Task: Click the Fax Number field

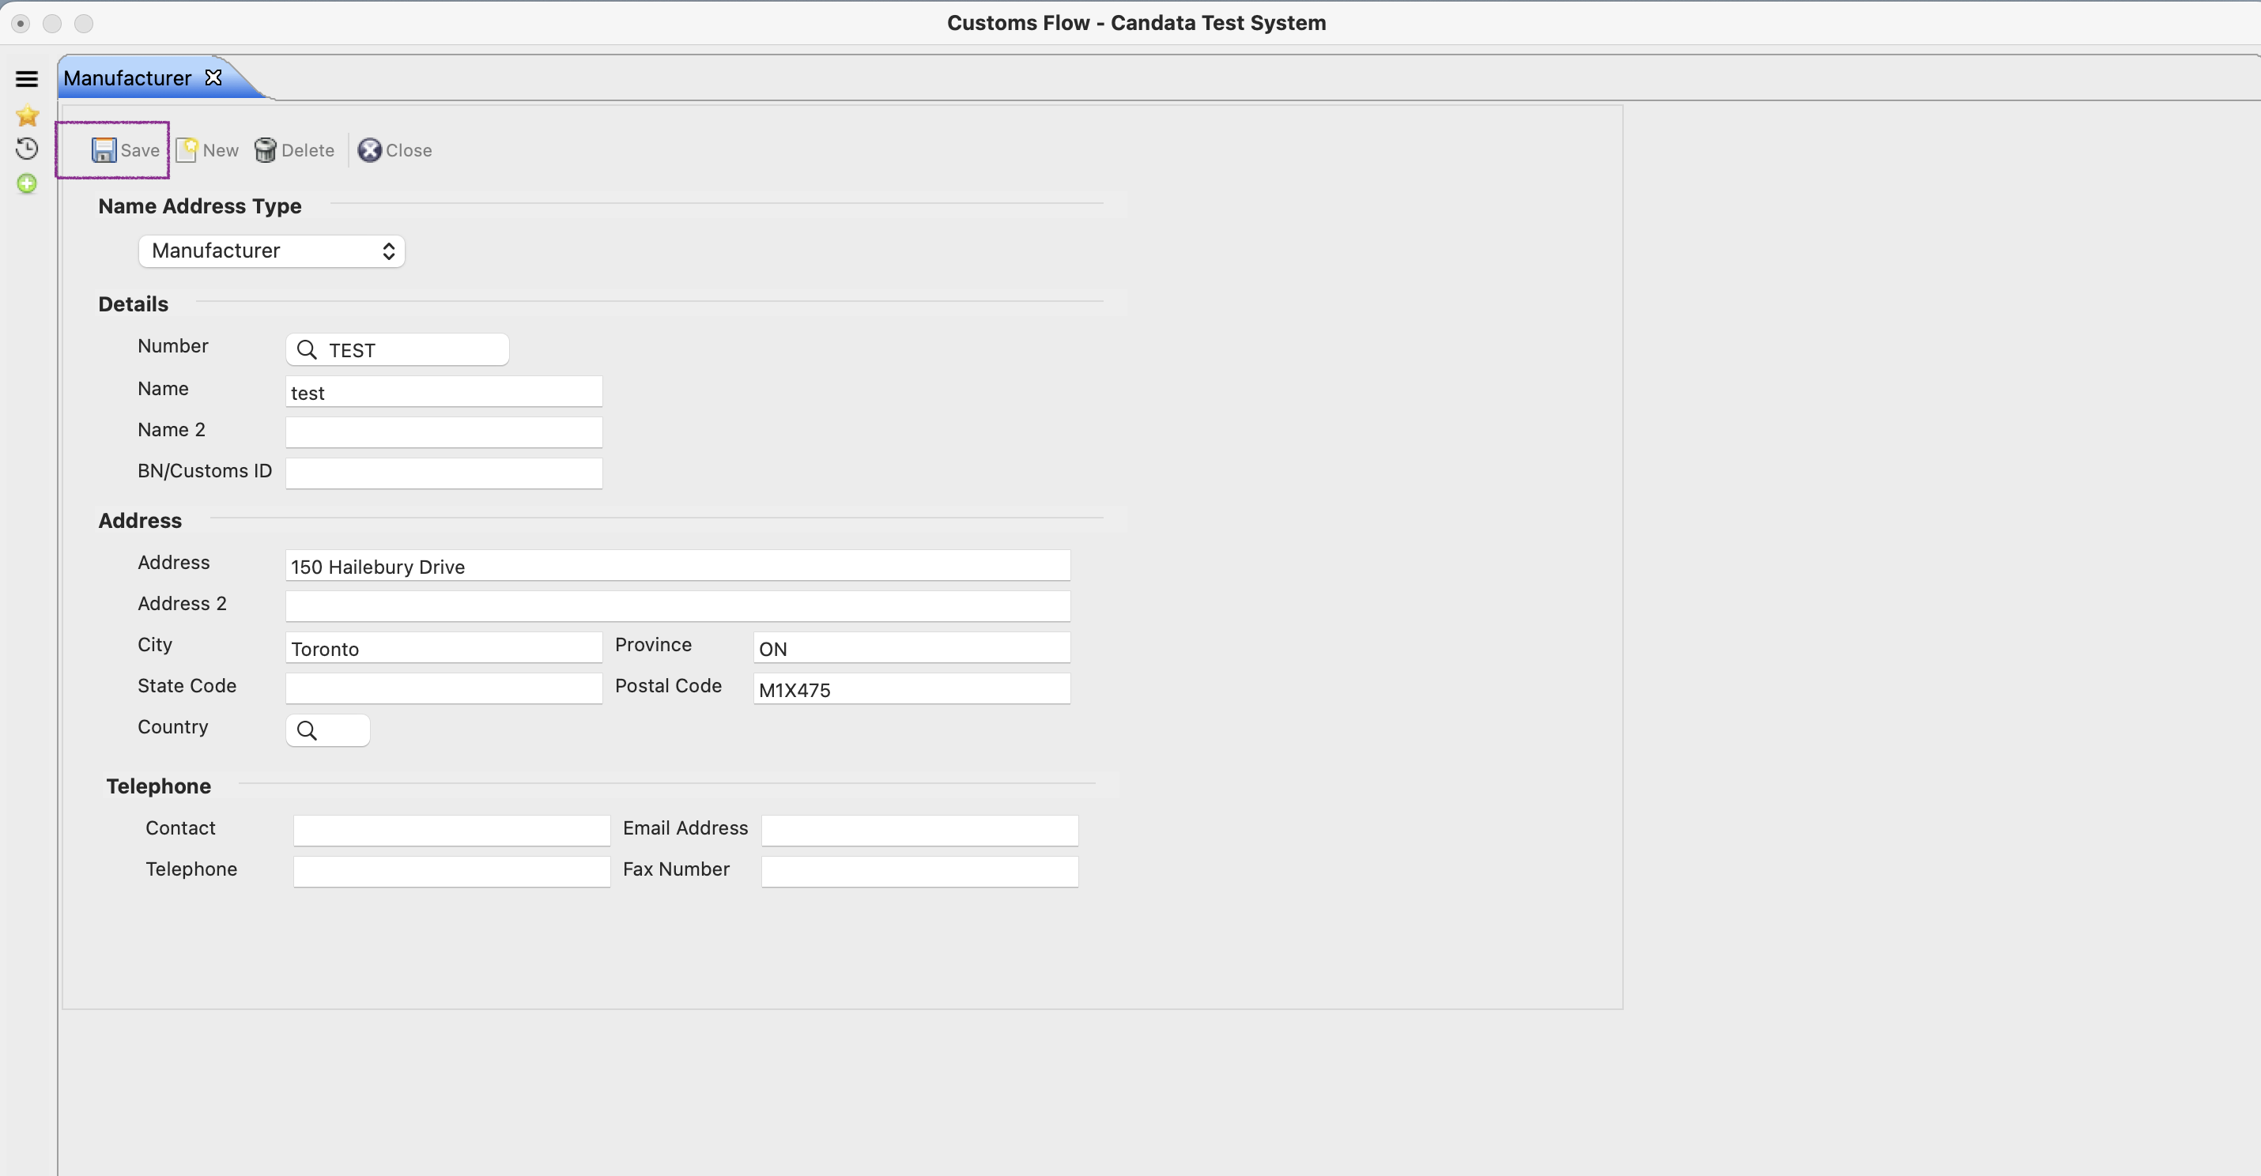Action: [x=920, y=872]
